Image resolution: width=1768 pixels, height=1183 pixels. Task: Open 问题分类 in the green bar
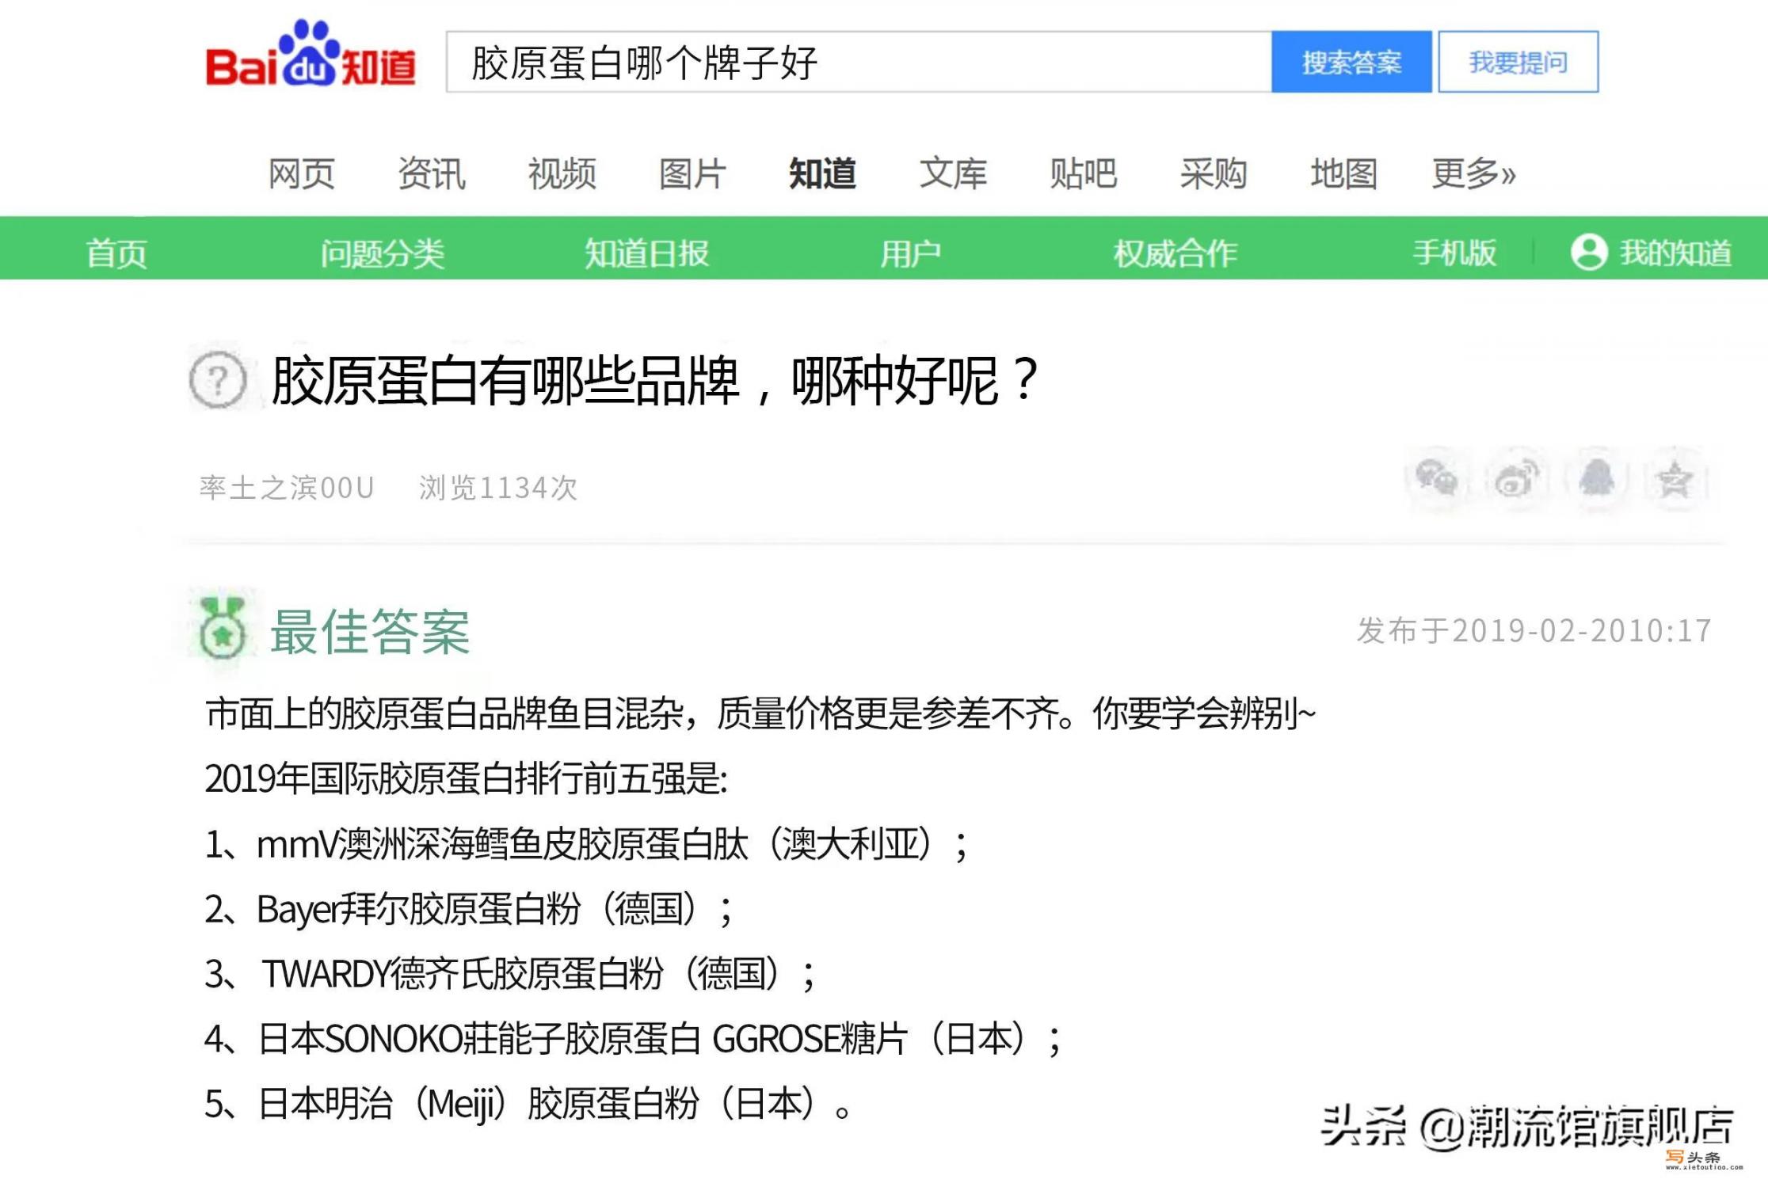click(383, 253)
